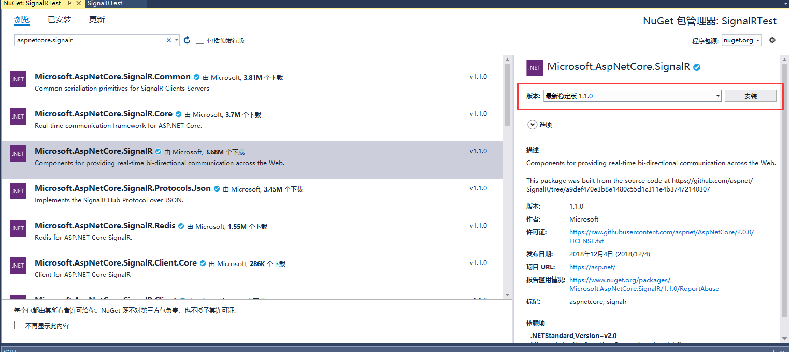
Task: Switch to the 浏览 tab
Action: click(22, 20)
